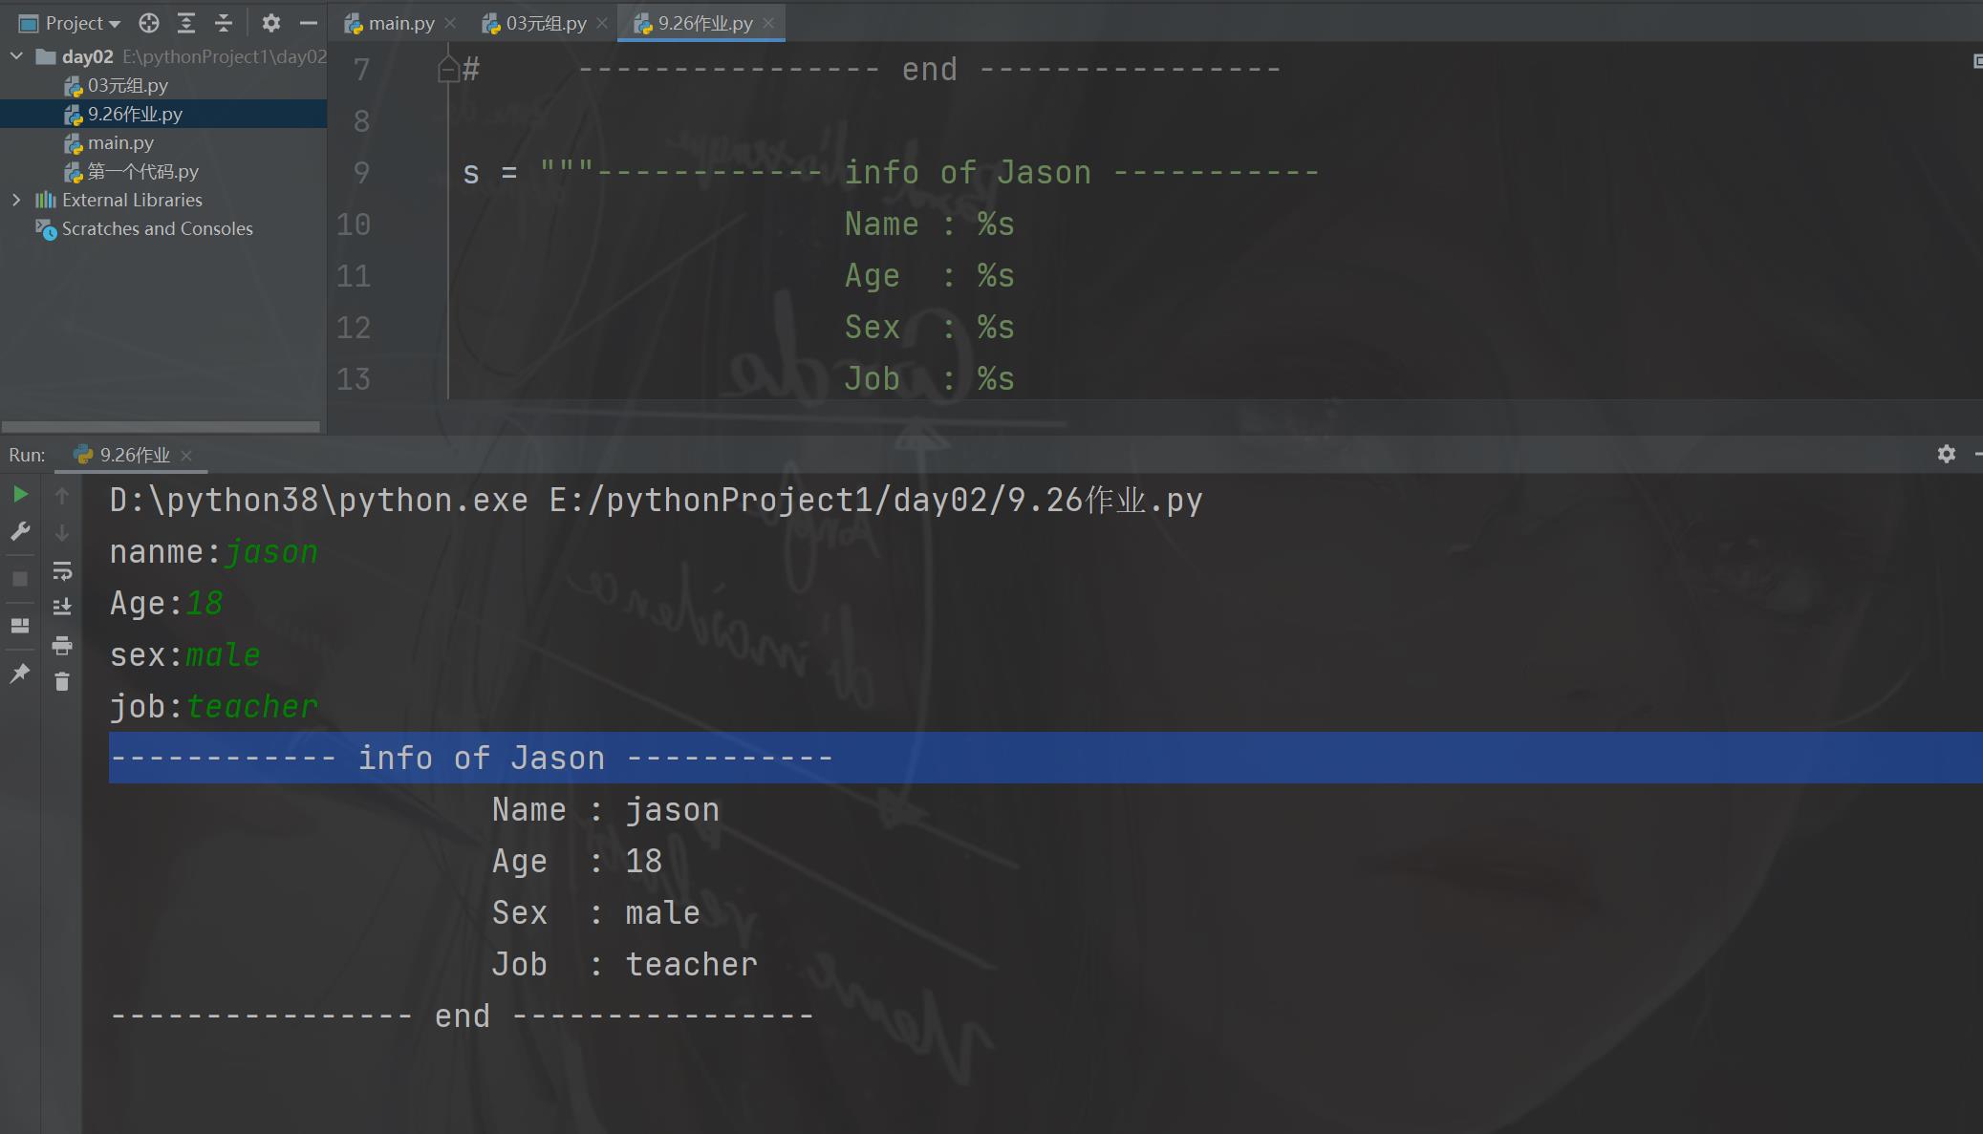Toggle scroll to end of output
The height and width of the screenshot is (1134, 1983).
62,607
